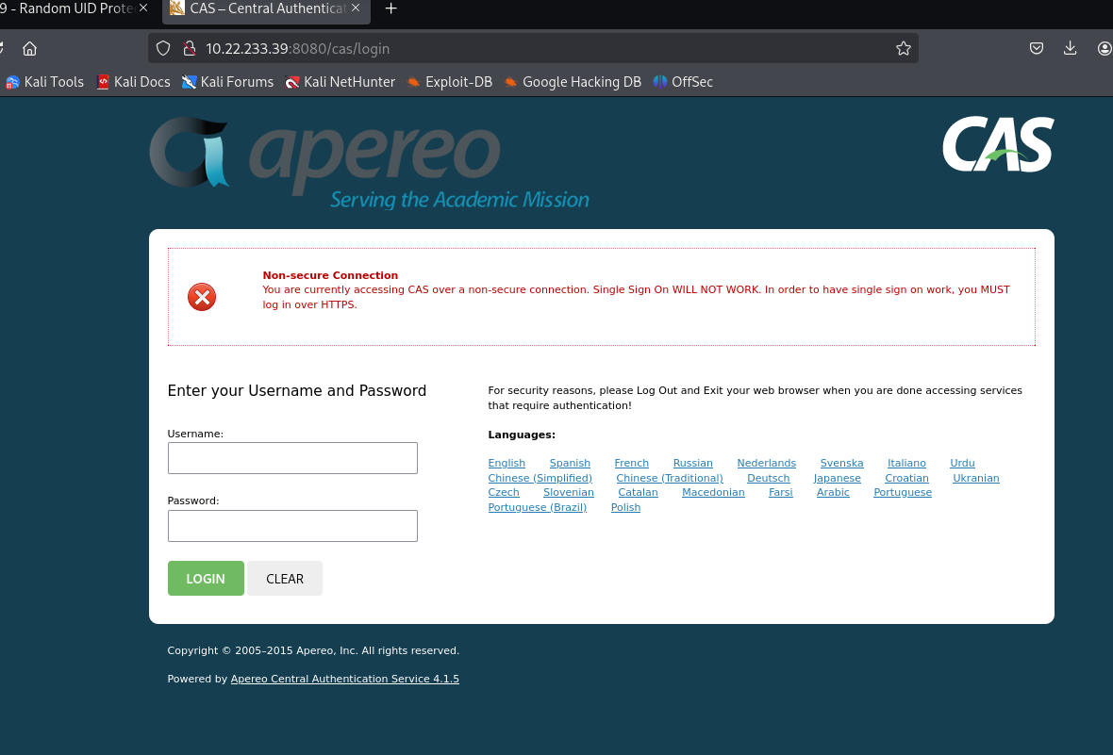Switch language to Japanese
The height and width of the screenshot is (755, 1113).
point(837,478)
